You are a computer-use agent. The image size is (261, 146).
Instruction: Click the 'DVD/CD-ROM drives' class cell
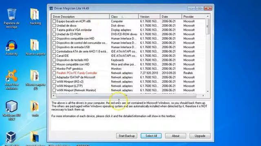pyautogui.click(x=124, y=34)
